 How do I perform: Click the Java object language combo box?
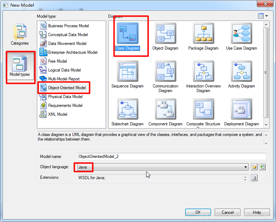coord(163,167)
